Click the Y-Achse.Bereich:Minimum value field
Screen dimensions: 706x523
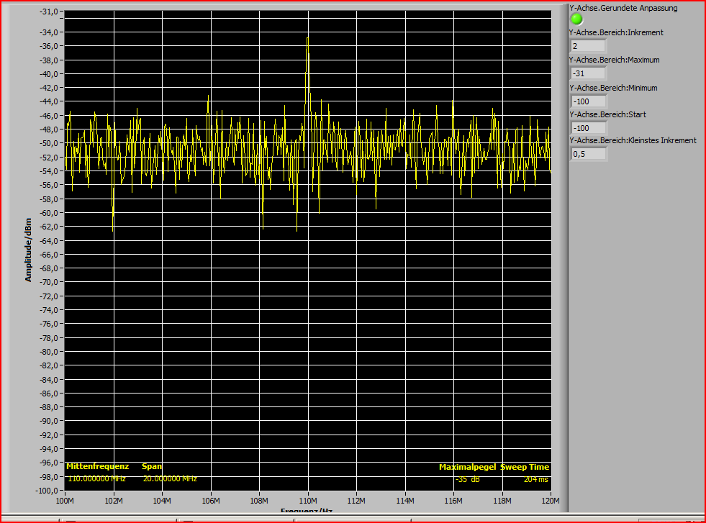(588, 101)
